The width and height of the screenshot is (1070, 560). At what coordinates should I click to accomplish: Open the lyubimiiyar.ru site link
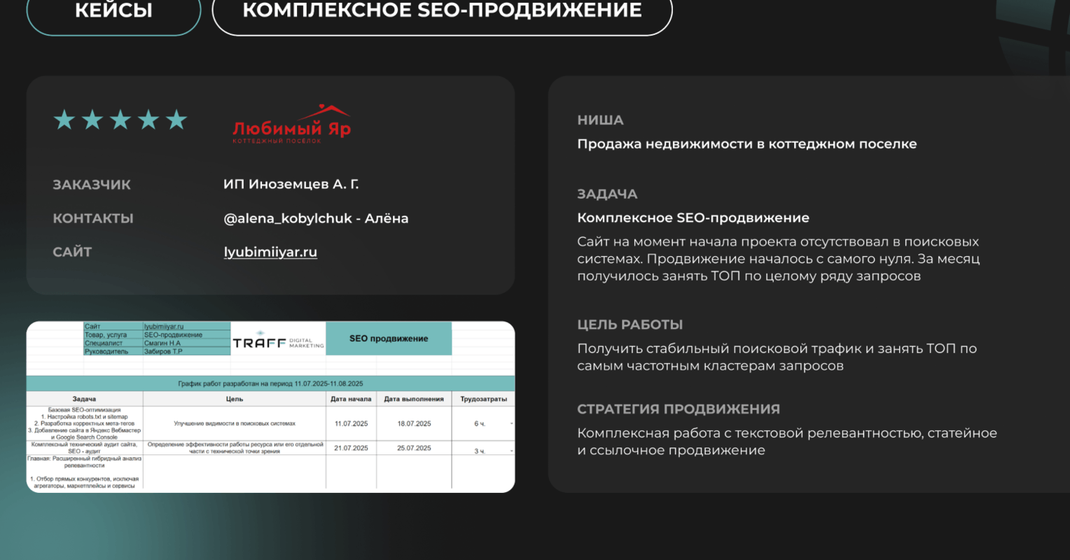(270, 252)
